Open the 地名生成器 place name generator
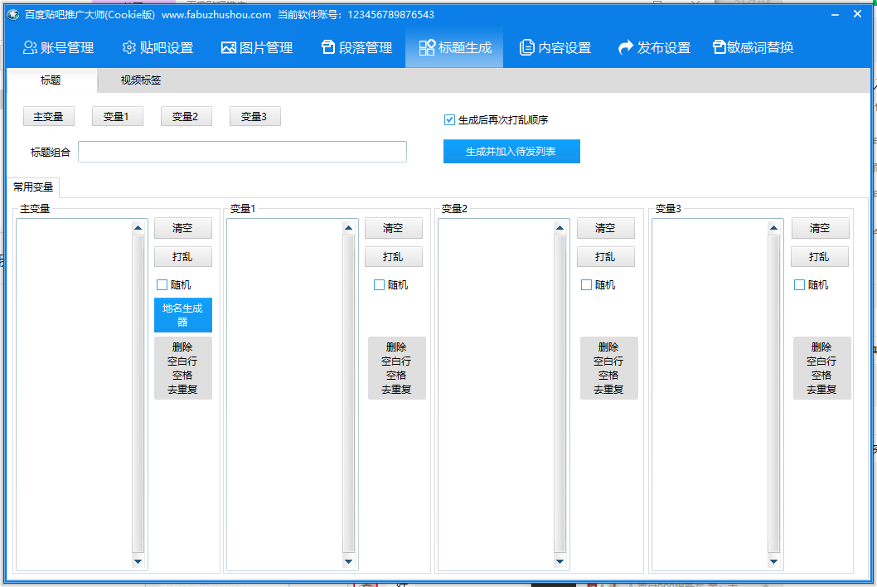Image resolution: width=877 pixels, height=587 pixels. [x=182, y=315]
